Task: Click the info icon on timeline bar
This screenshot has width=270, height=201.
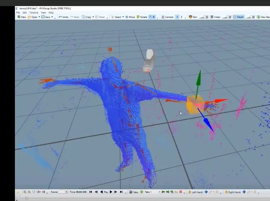Action: (x=18, y=192)
